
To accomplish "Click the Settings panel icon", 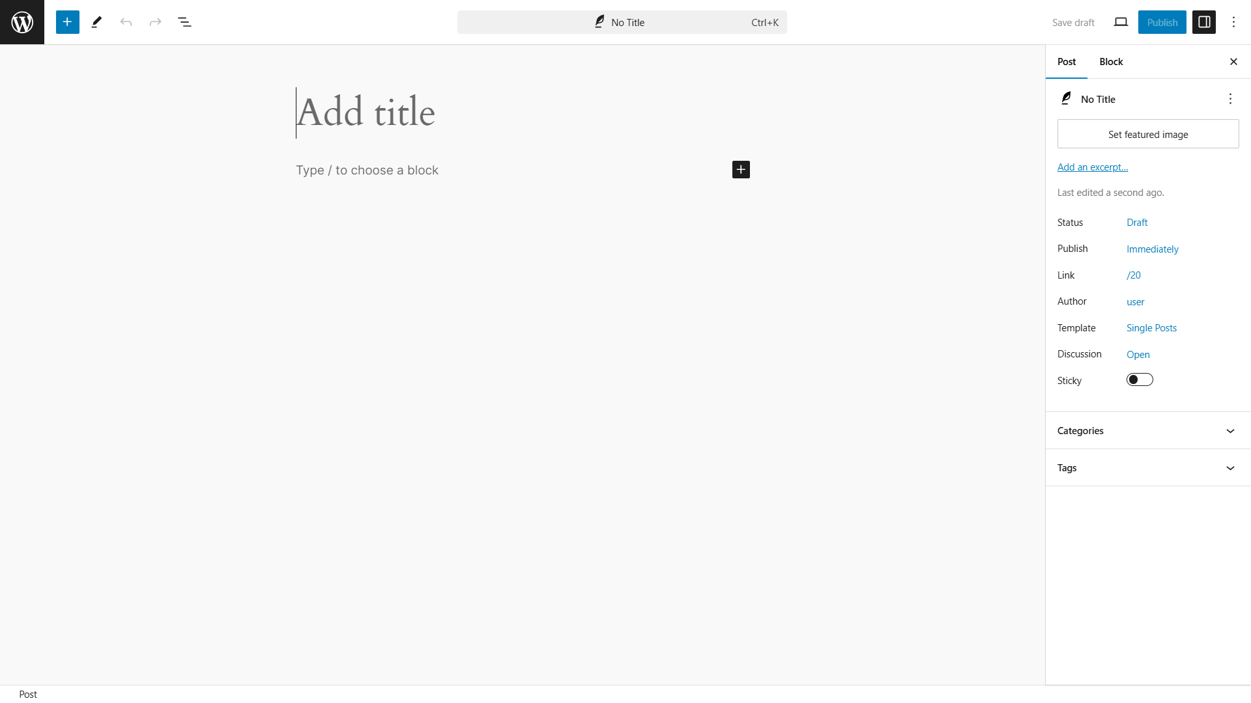I will (x=1203, y=22).
